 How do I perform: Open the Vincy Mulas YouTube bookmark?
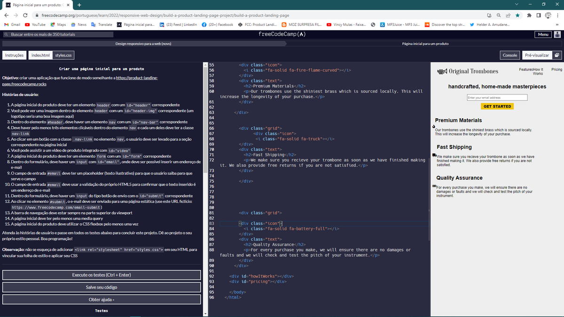[346, 24]
